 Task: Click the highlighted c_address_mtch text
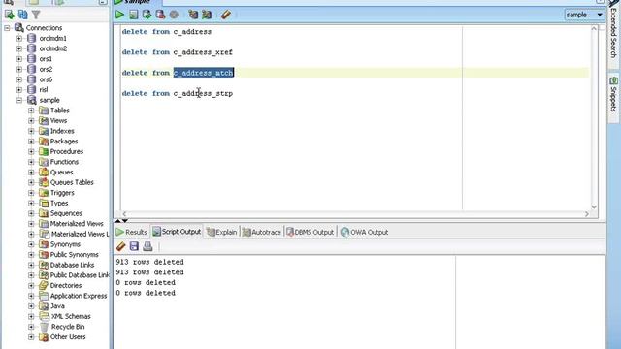tap(204, 73)
